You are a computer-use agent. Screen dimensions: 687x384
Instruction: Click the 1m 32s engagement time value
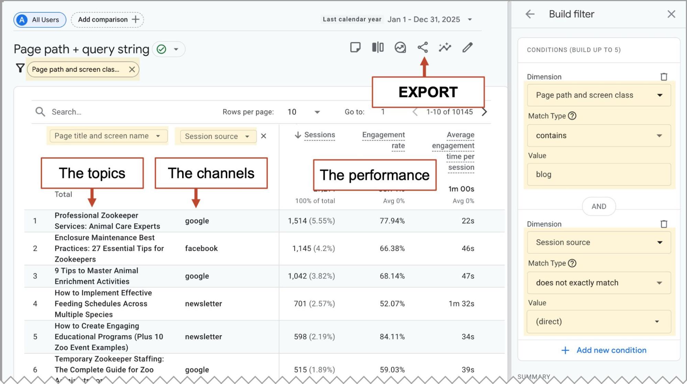click(x=462, y=304)
